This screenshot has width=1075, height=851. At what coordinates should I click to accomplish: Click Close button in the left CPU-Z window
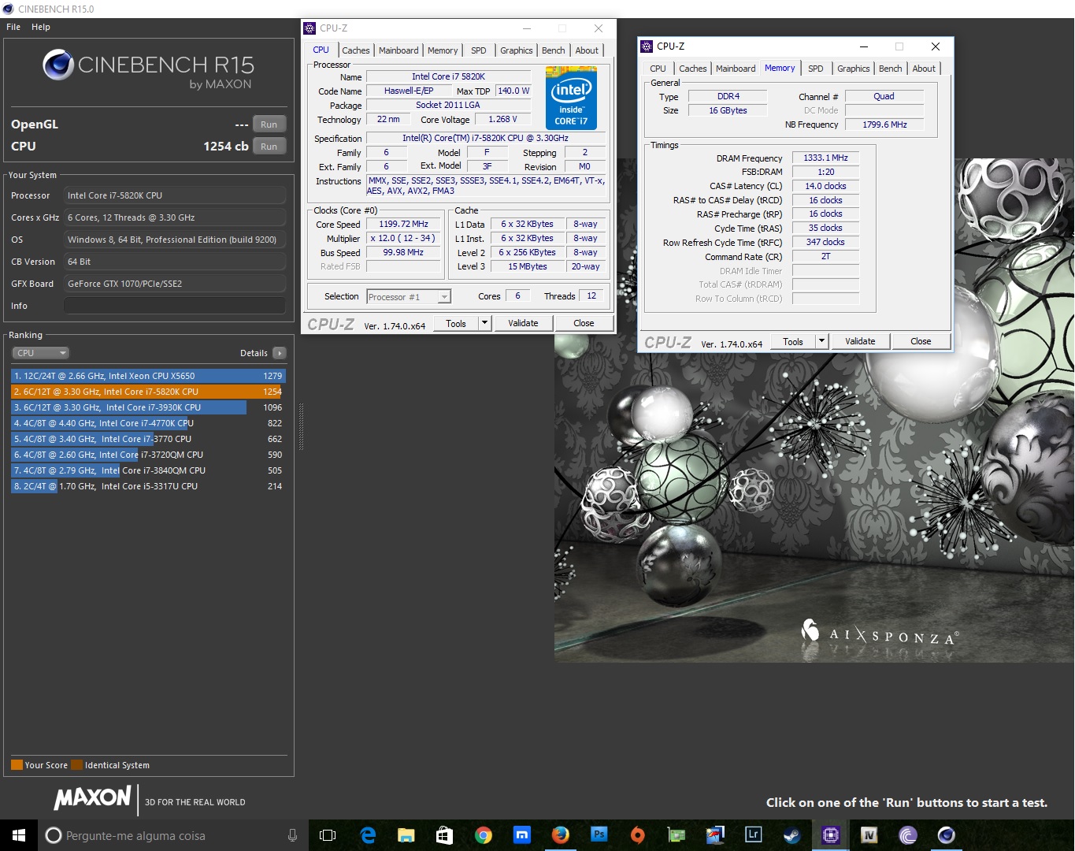[x=584, y=323]
